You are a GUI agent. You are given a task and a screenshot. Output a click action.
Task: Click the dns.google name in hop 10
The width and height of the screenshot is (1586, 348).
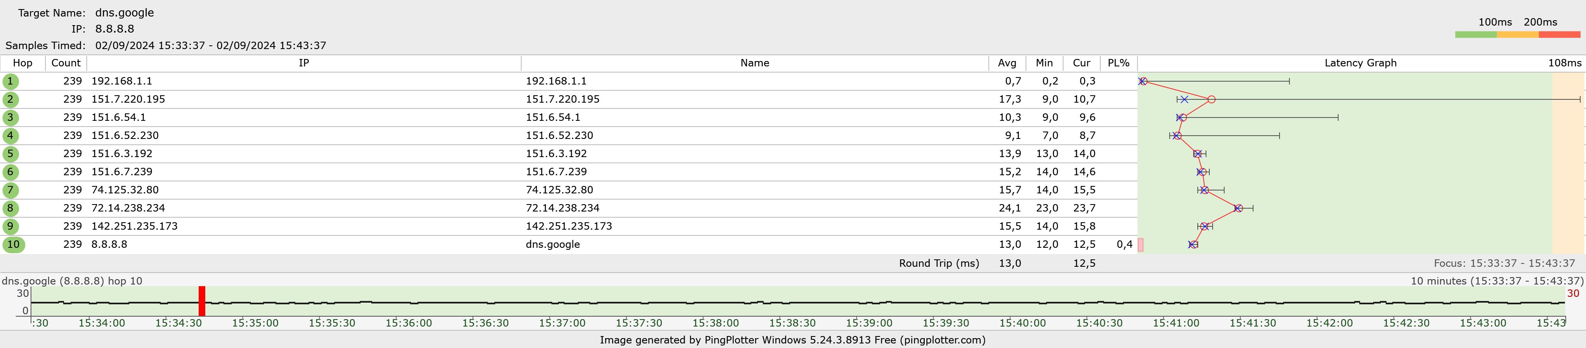click(x=553, y=244)
